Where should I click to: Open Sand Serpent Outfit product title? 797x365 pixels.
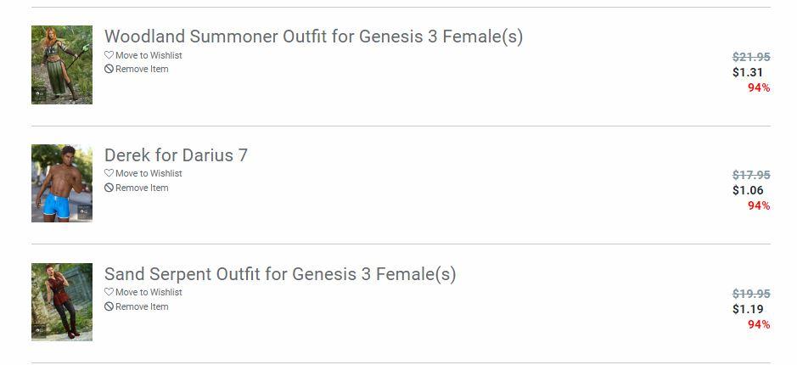pos(280,274)
